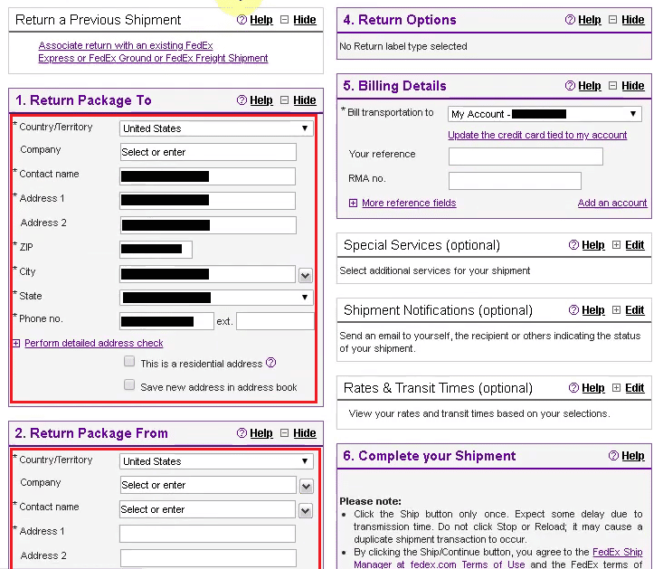This screenshot has height=569, width=663.
Task: Click the help question icon in Complete your Shipment
Action: coord(613,455)
